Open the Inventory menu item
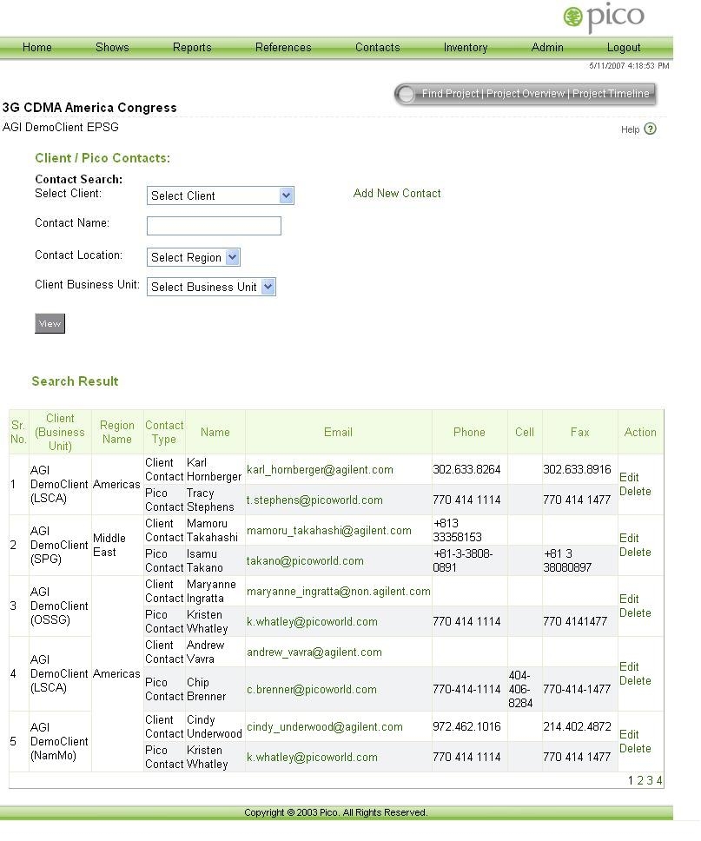This screenshot has height=841, width=701. click(x=466, y=47)
